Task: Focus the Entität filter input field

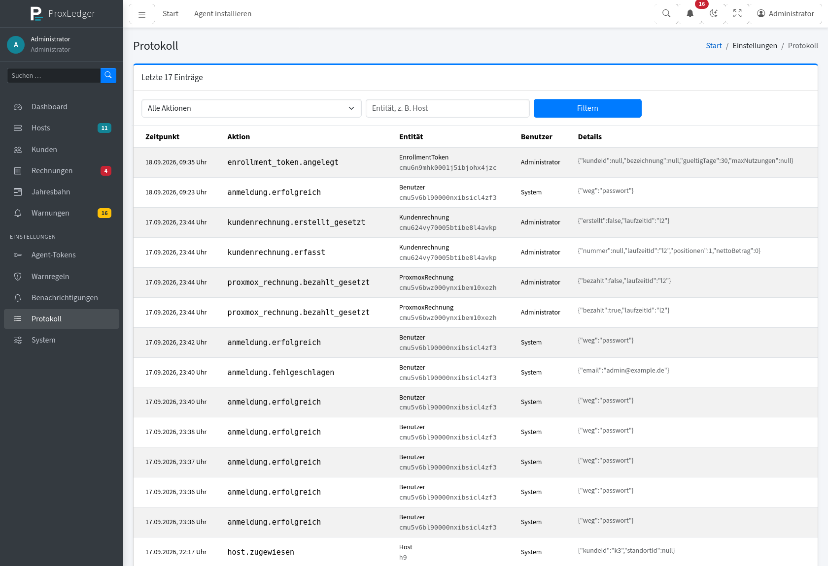Action: [x=448, y=108]
